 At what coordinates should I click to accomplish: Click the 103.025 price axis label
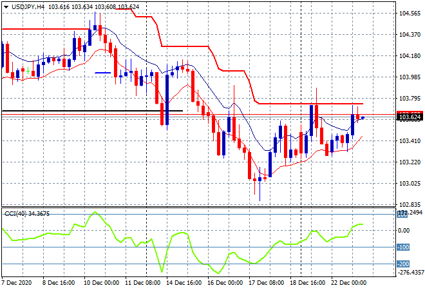click(410, 184)
